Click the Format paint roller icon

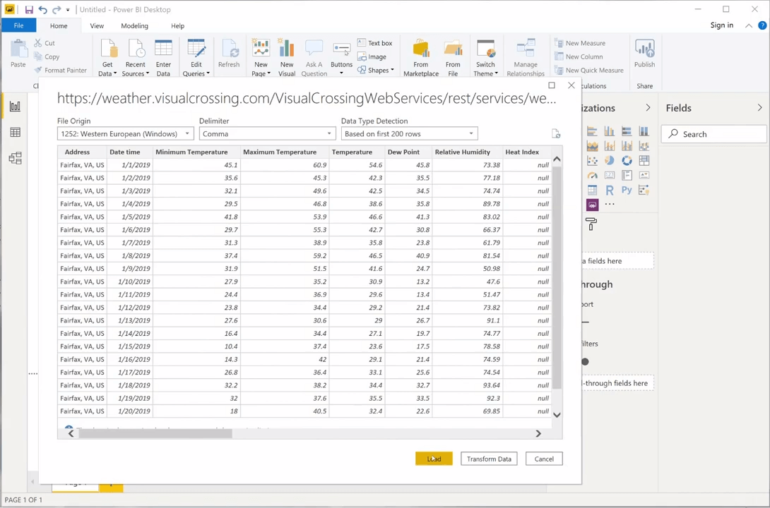click(x=591, y=224)
